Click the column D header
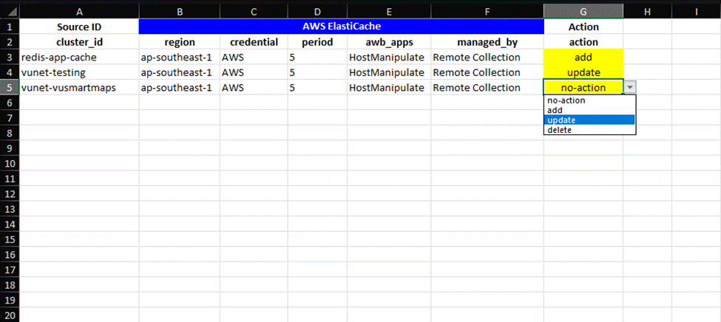Viewport: 721px width, 322px height. [317, 10]
